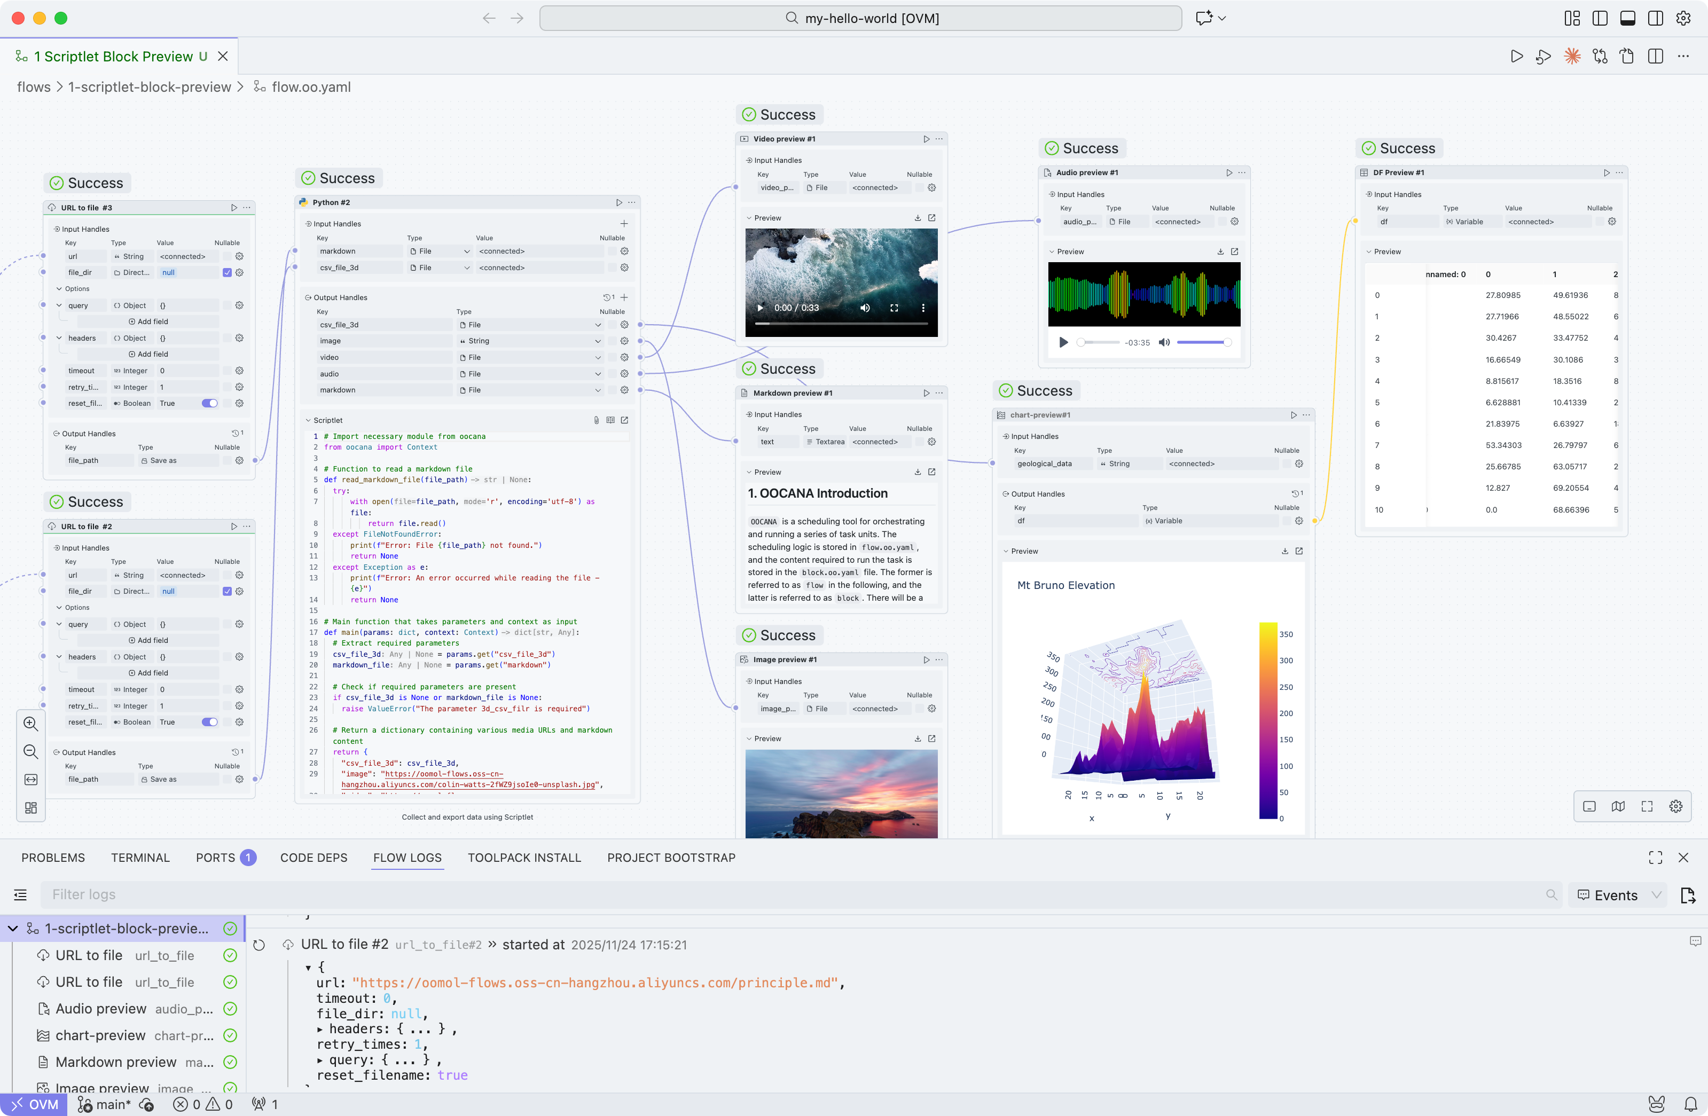Open the Events dropdown in Flow Logs panel
The height and width of the screenshot is (1116, 1708).
coord(1617,895)
